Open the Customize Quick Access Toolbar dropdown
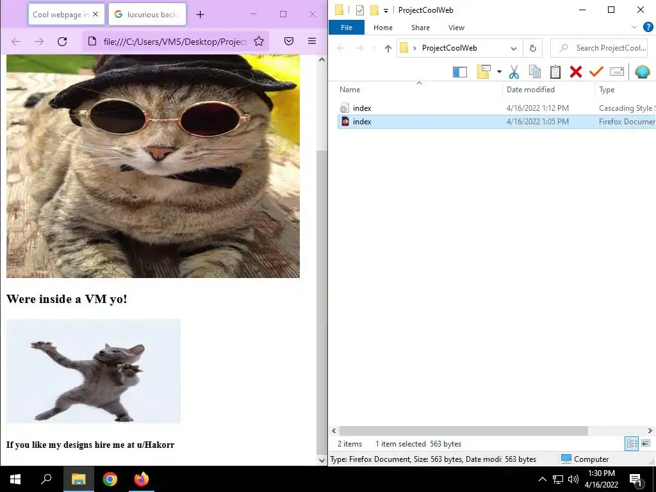The width and height of the screenshot is (656, 492). (386, 10)
